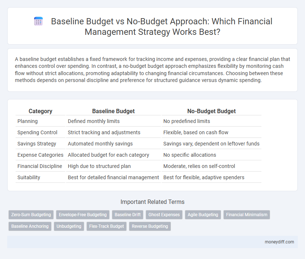Click the moneydiff.com link
Image resolution: width=305 pixels, height=259 pixels.
(279, 242)
